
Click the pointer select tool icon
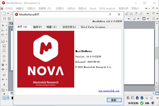pos(5,98)
